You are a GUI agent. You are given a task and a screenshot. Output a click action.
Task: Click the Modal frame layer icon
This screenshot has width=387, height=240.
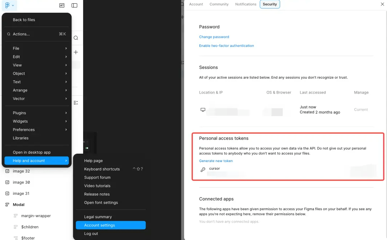click(x=7, y=205)
